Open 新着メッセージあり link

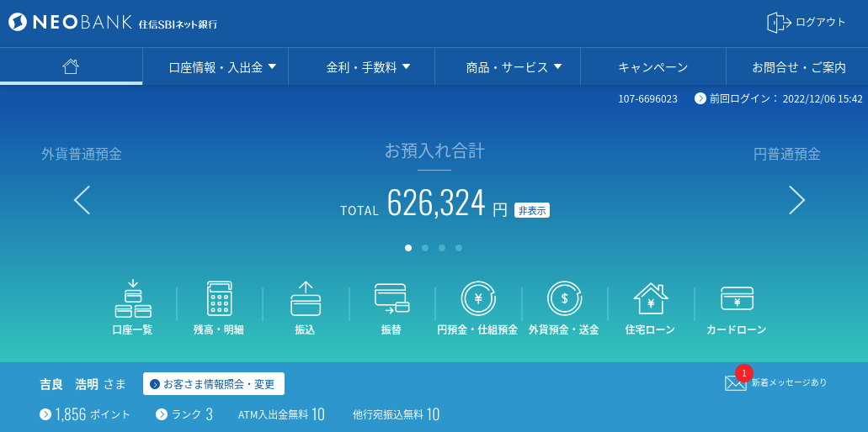790,382
